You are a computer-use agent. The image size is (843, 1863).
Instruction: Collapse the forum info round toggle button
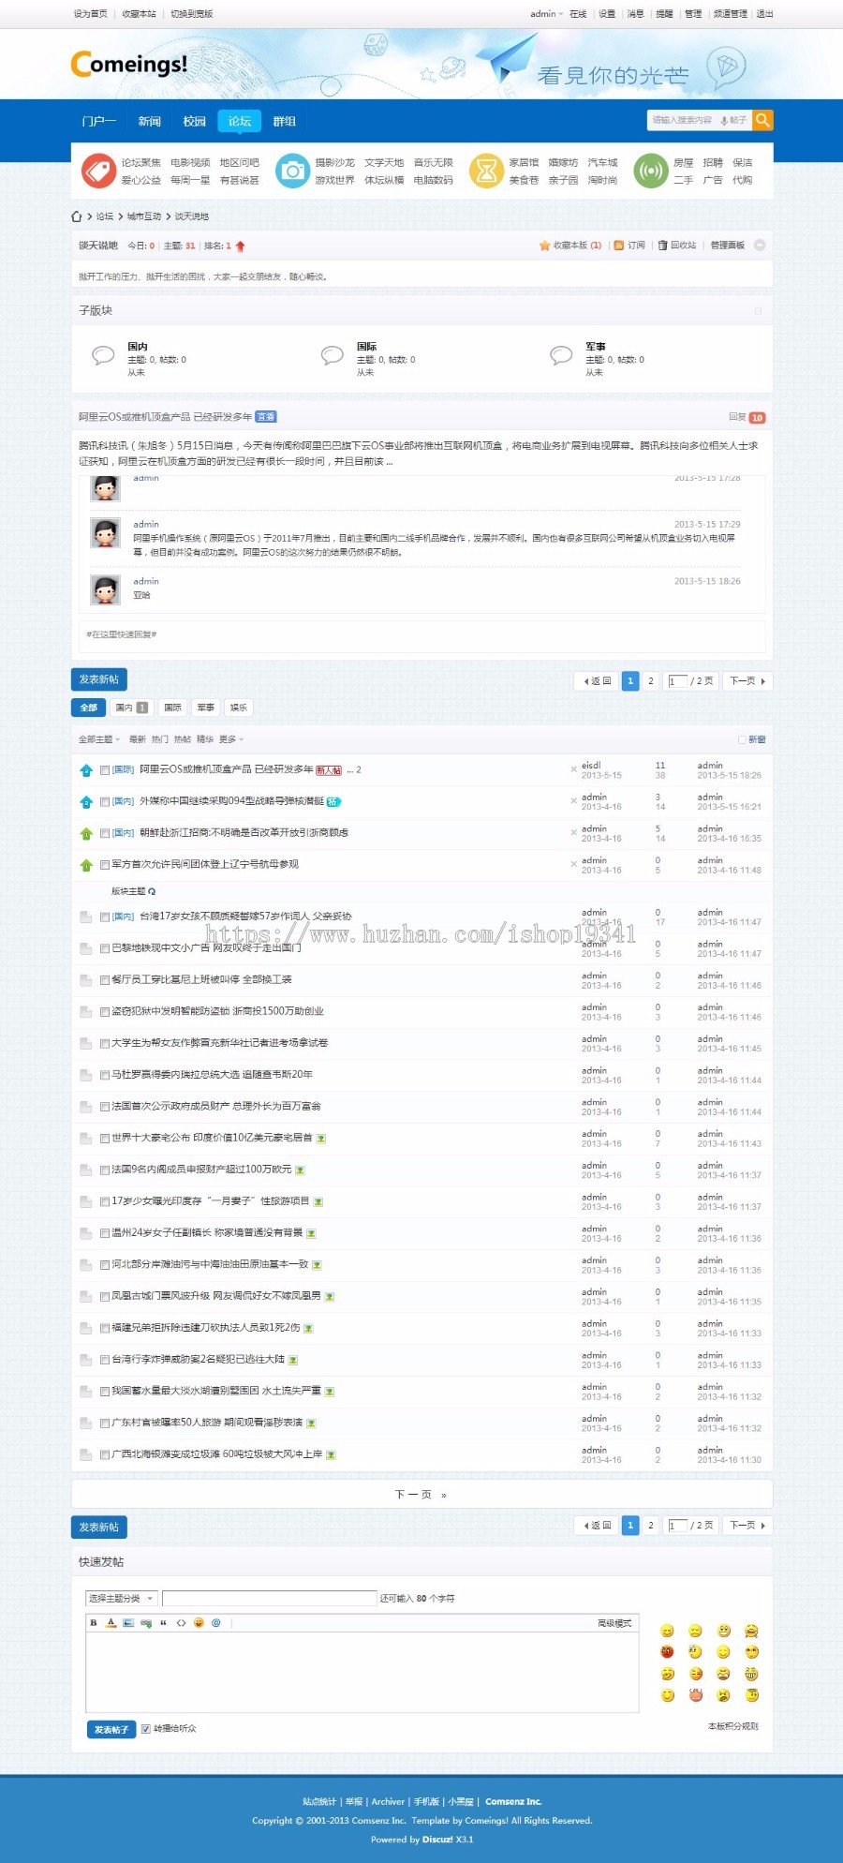(x=760, y=246)
